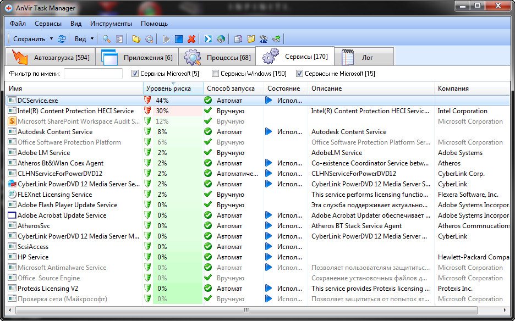Click the Вид toolbar button
The image size is (515, 321).
80,39
